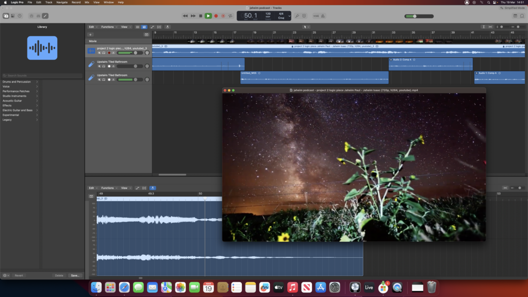
Task: Open Smart Controls dial icon
Action: coord(31,16)
